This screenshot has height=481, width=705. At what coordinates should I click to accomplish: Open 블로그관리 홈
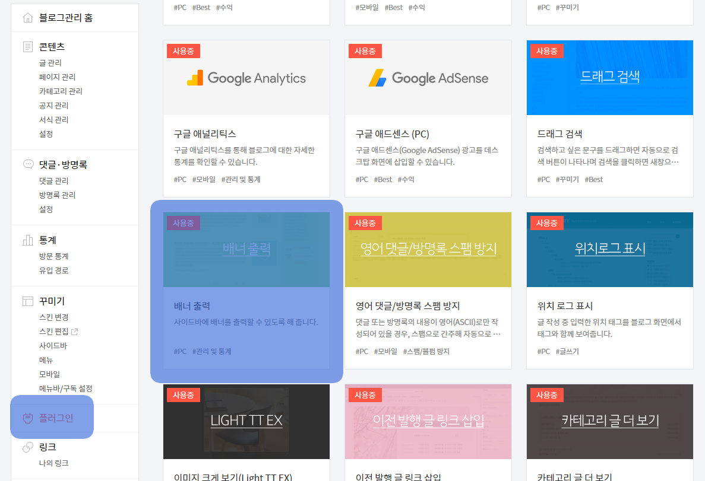pyautogui.click(x=66, y=18)
